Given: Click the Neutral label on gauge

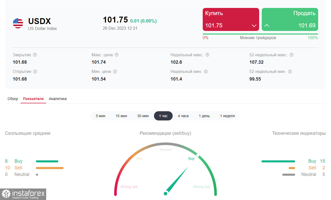Looking at the screenshot, I should [165, 150].
